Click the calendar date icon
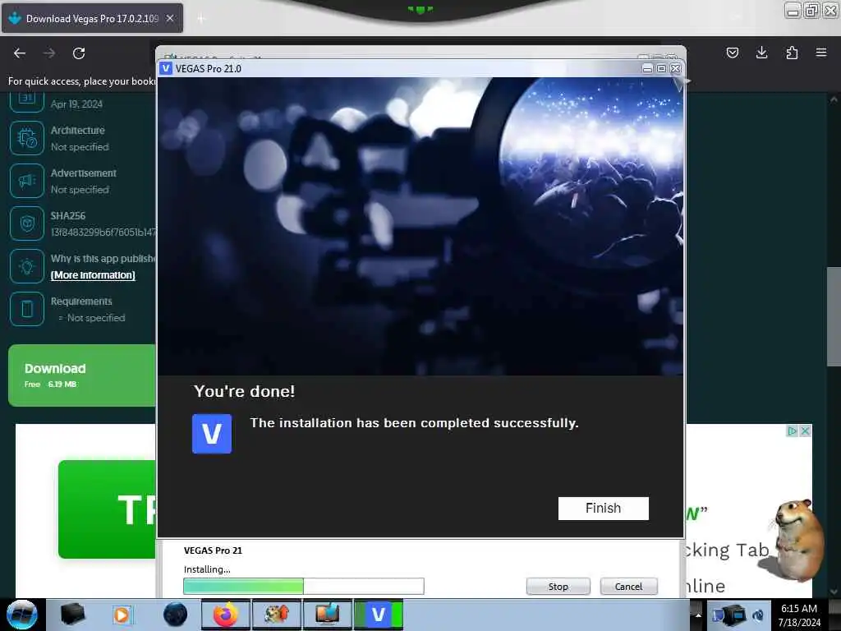 (x=27, y=102)
